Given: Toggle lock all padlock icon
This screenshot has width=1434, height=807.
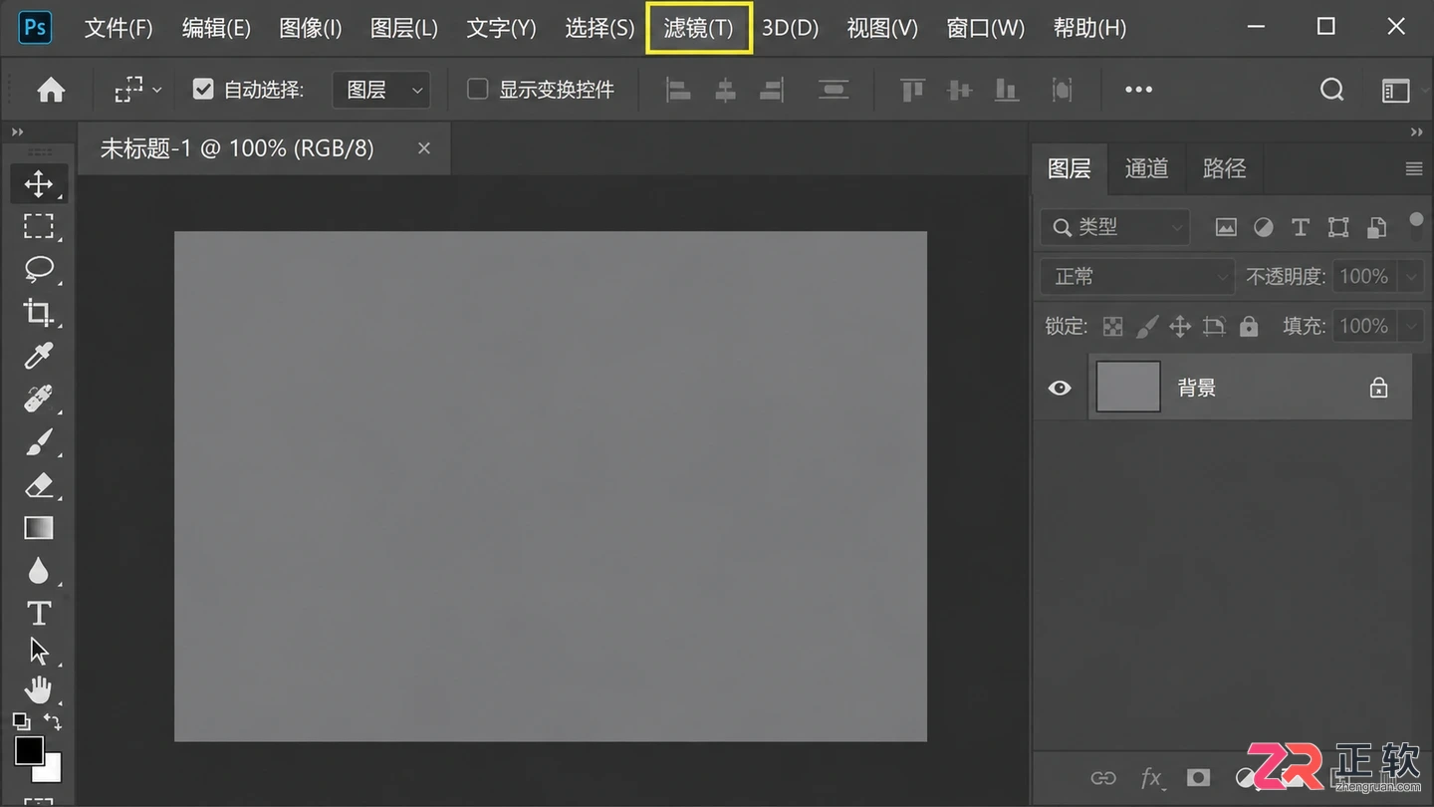Looking at the screenshot, I should [x=1249, y=326].
